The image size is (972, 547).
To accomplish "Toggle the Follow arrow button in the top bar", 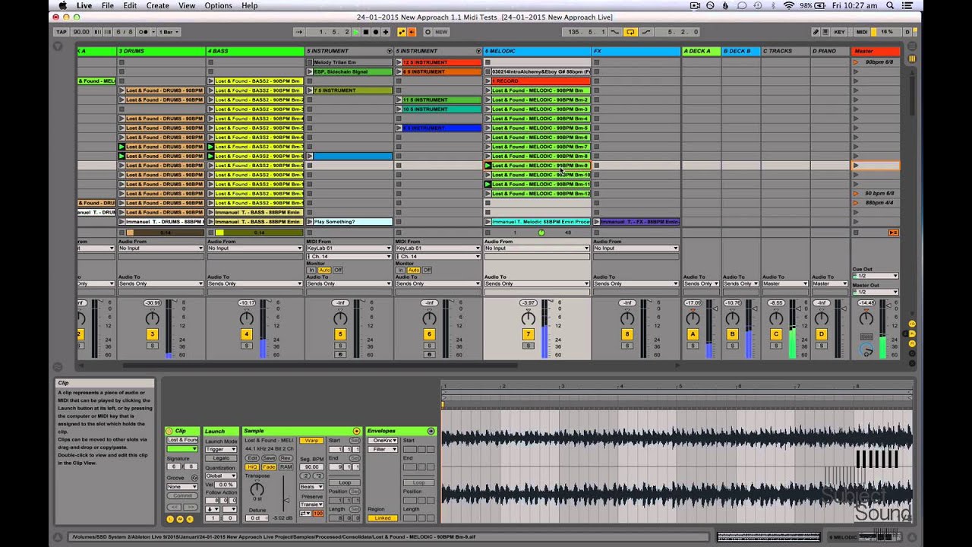I will (x=299, y=32).
